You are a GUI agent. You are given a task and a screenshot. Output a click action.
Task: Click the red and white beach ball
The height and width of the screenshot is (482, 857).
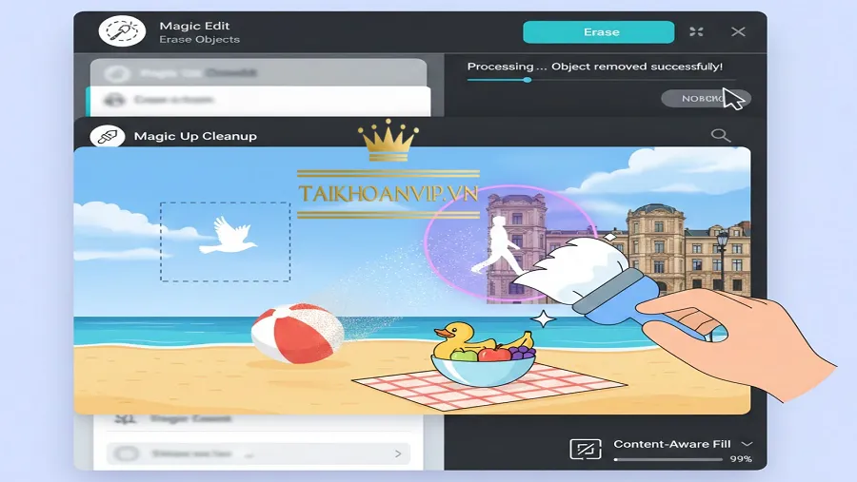point(297,333)
